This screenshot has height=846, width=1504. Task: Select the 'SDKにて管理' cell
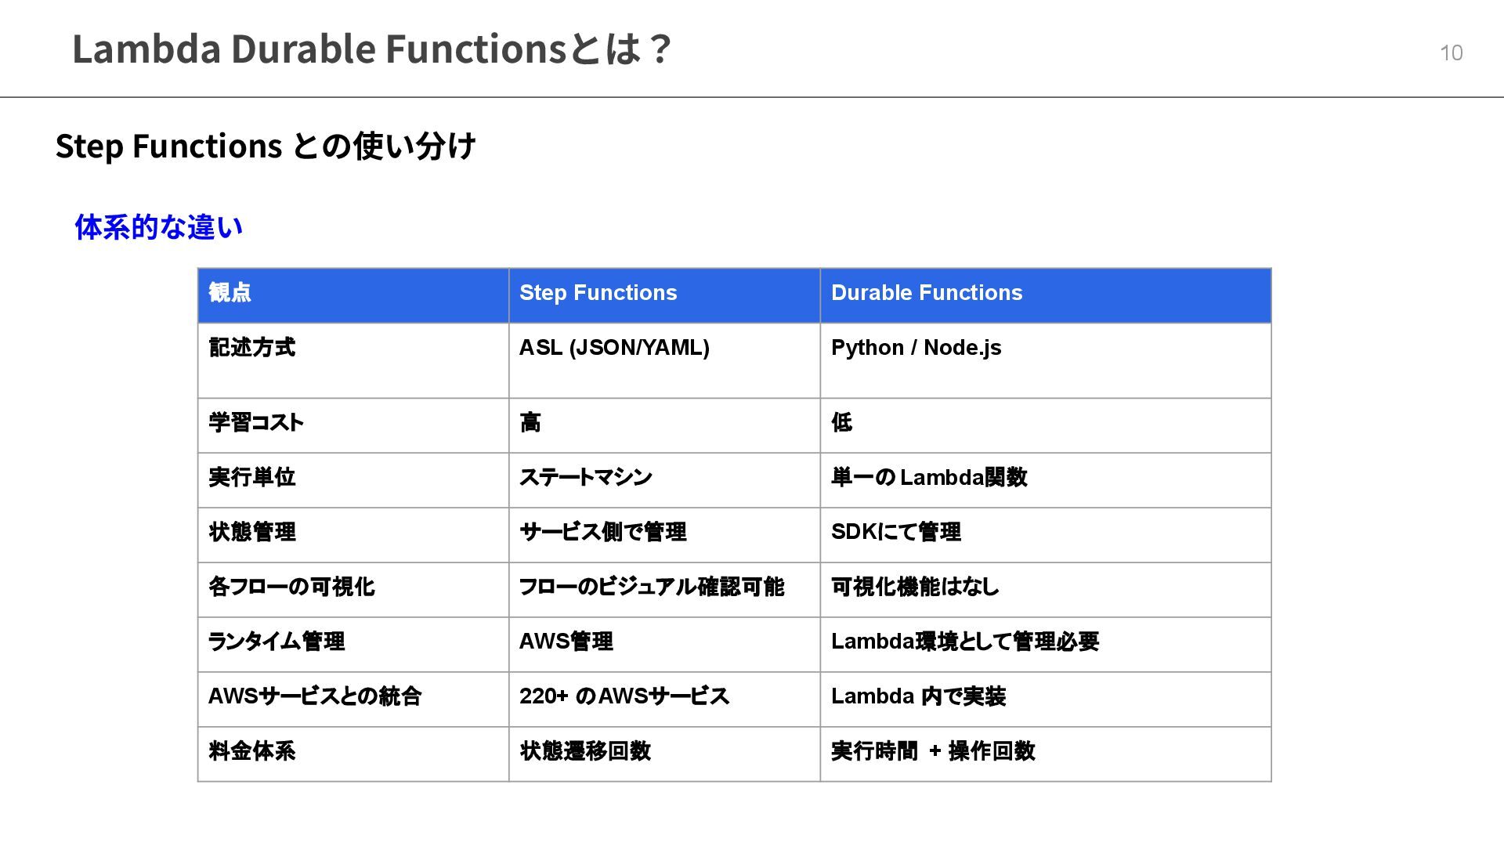(x=895, y=532)
